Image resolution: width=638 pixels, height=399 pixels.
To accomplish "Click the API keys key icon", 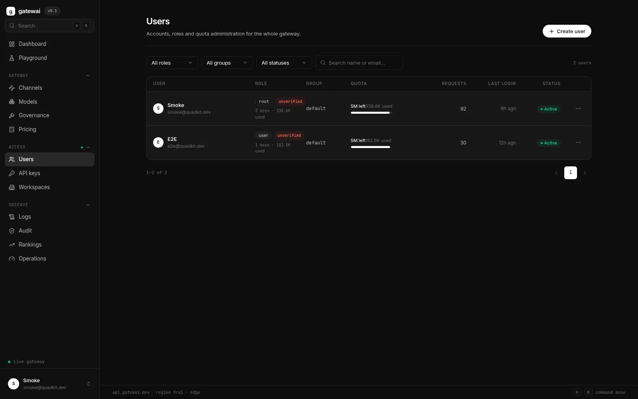I will (x=12, y=173).
